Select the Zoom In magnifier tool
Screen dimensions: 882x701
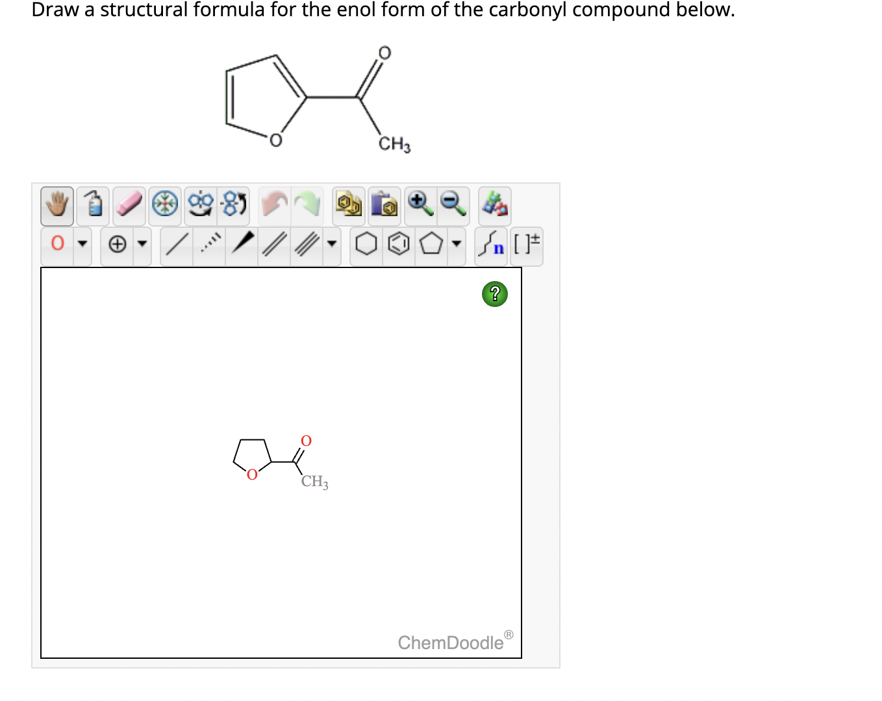[x=420, y=204]
